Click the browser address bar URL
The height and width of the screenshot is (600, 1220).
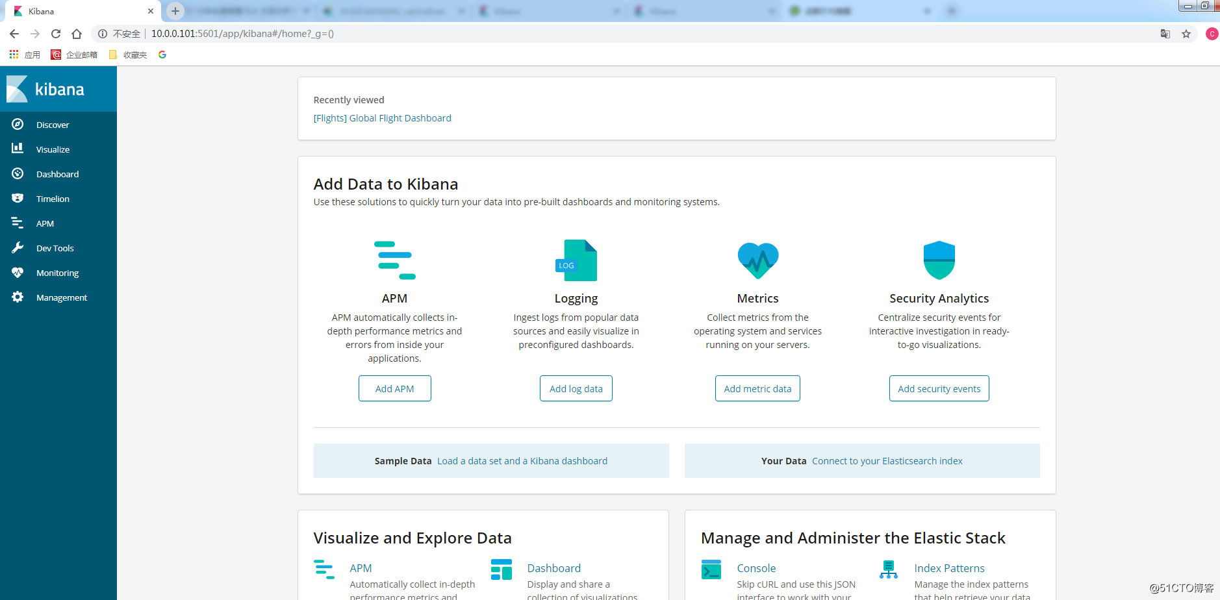tap(242, 34)
